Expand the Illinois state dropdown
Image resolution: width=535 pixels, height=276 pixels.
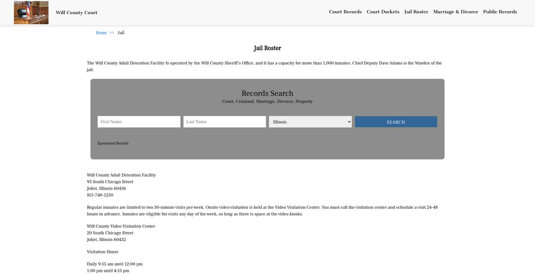[x=310, y=122]
